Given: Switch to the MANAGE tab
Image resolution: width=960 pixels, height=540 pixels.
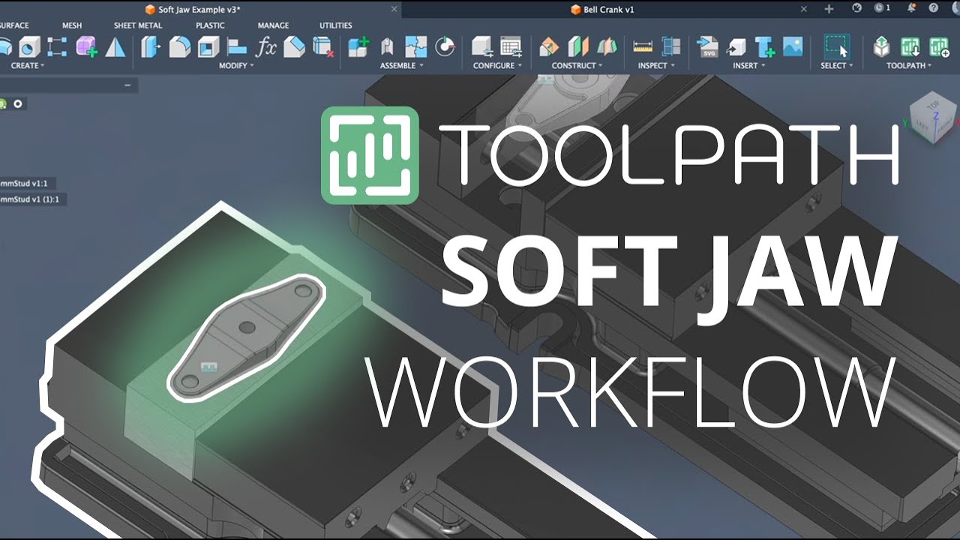Looking at the screenshot, I should pos(273,25).
